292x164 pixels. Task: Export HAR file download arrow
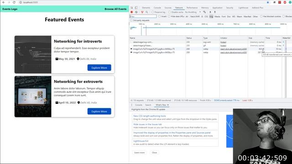pos(215,12)
